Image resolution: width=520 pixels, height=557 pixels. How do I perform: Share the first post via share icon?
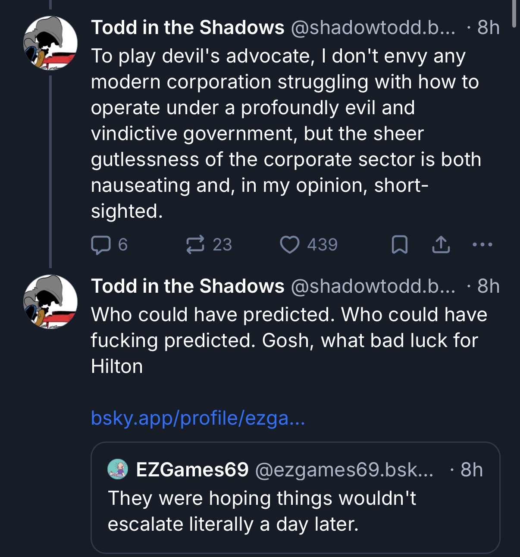click(441, 244)
